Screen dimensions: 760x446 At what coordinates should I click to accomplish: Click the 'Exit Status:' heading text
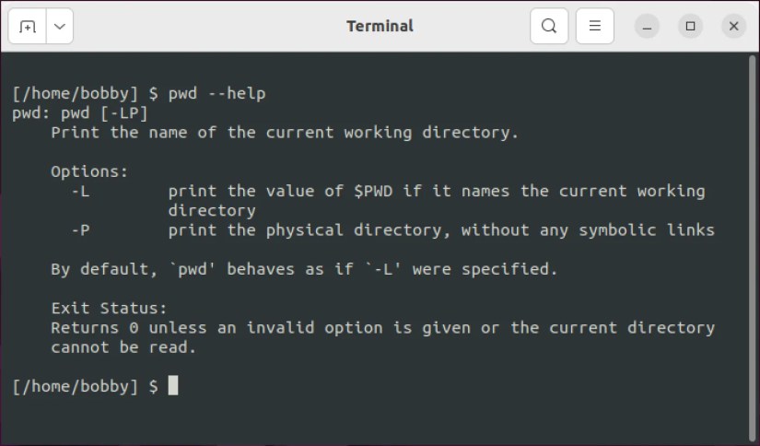pos(109,309)
